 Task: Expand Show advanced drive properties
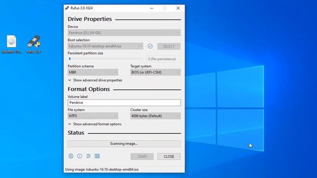pyautogui.click(x=95, y=80)
